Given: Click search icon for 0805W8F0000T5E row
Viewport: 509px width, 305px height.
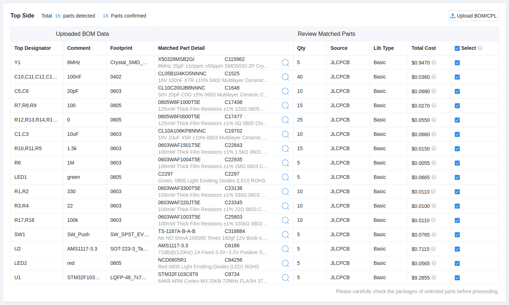Looking at the screenshot, I should pyautogui.click(x=286, y=120).
